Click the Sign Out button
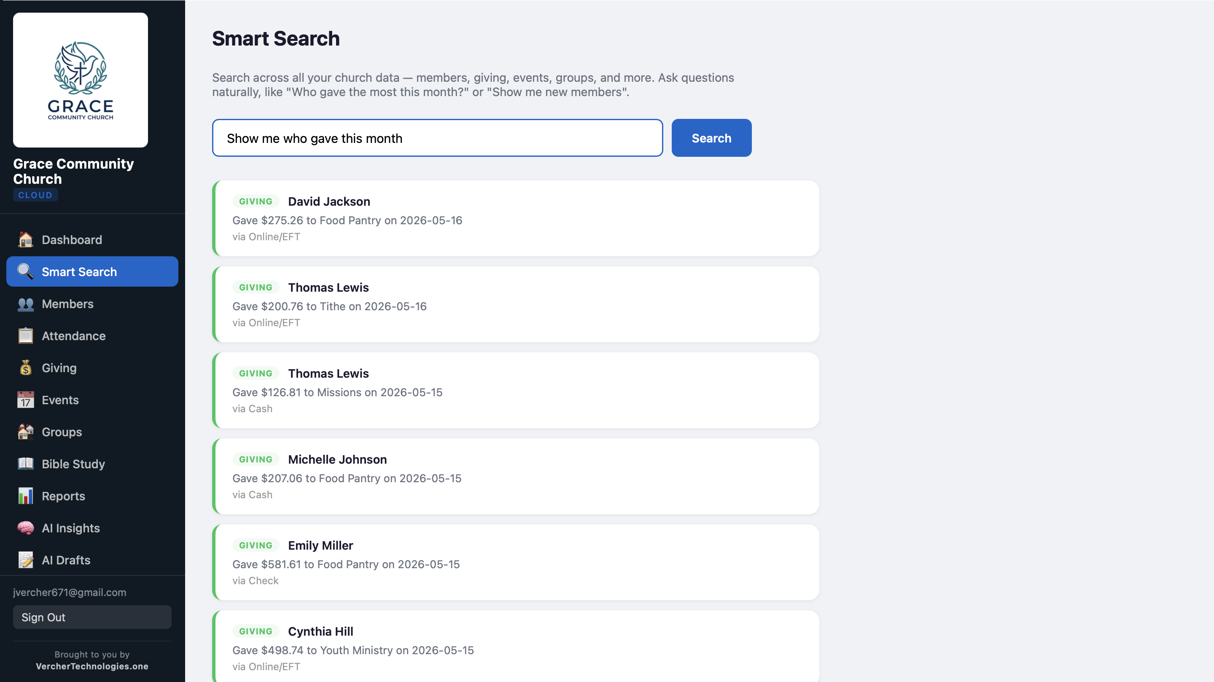Image resolution: width=1214 pixels, height=682 pixels. [92, 617]
